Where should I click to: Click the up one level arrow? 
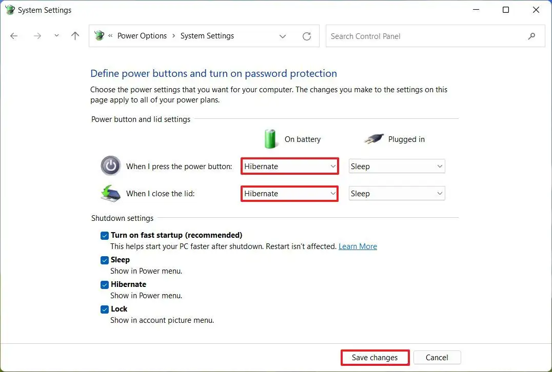click(x=75, y=36)
